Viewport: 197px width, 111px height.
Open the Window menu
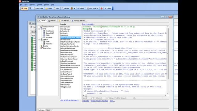[x=46, y=5]
